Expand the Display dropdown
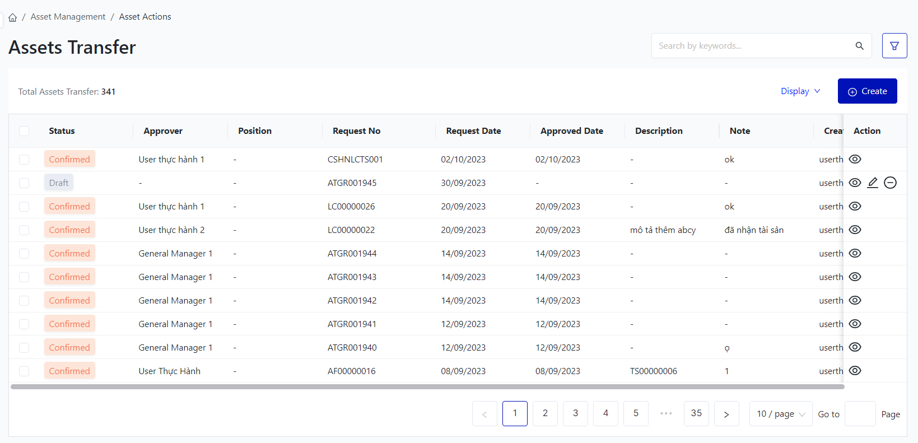Viewport: 918px width, 443px height. [800, 91]
